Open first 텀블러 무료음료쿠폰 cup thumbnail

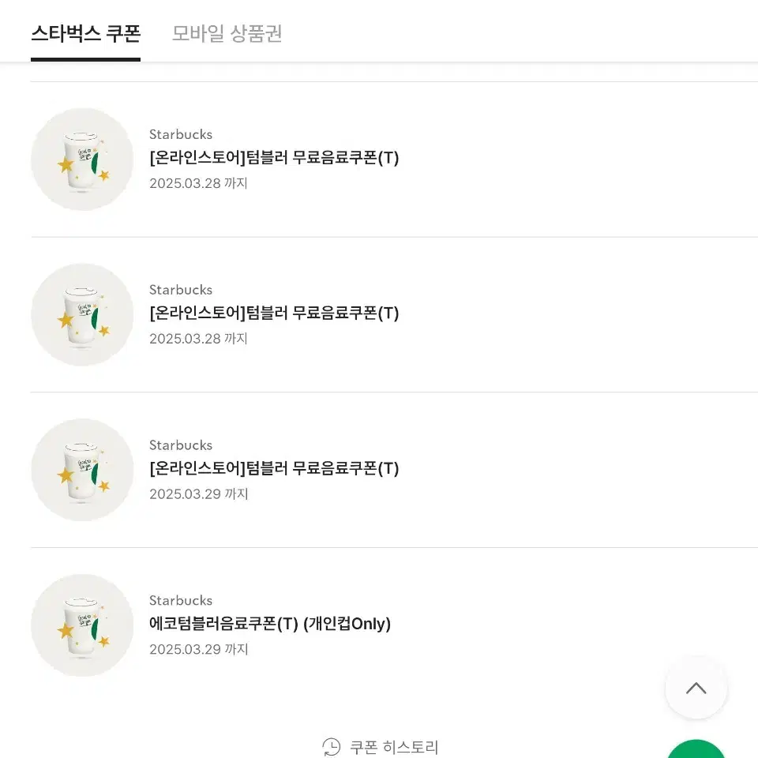tap(82, 159)
